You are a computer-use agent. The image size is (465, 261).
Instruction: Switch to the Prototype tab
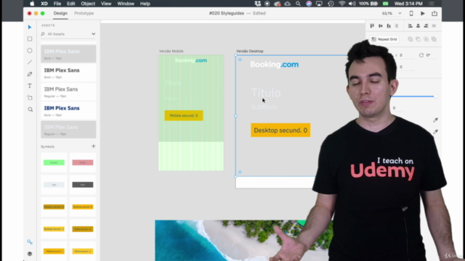pyautogui.click(x=84, y=13)
